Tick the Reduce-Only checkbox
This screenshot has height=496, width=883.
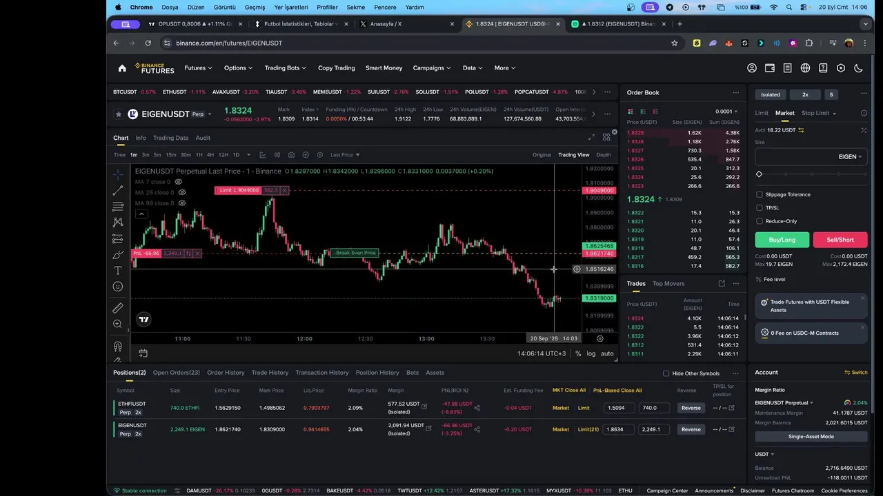click(760, 221)
